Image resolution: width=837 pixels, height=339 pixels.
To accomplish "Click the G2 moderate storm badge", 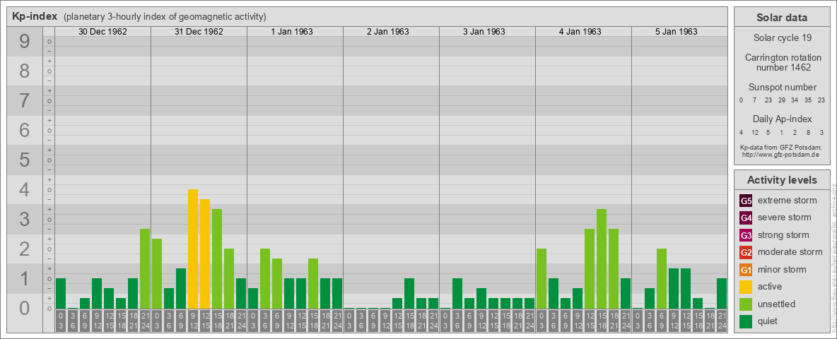I will 746,252.
